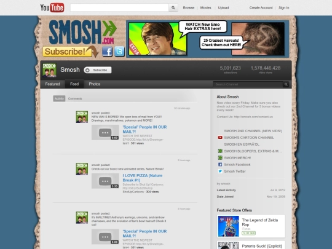
Task: Click the search magnifier button in header
Action: pos(173,7)
